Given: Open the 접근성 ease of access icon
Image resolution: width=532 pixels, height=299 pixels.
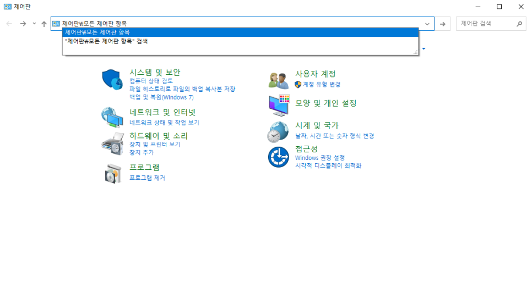Looking at the screenshot, I should tap(278, 157).
